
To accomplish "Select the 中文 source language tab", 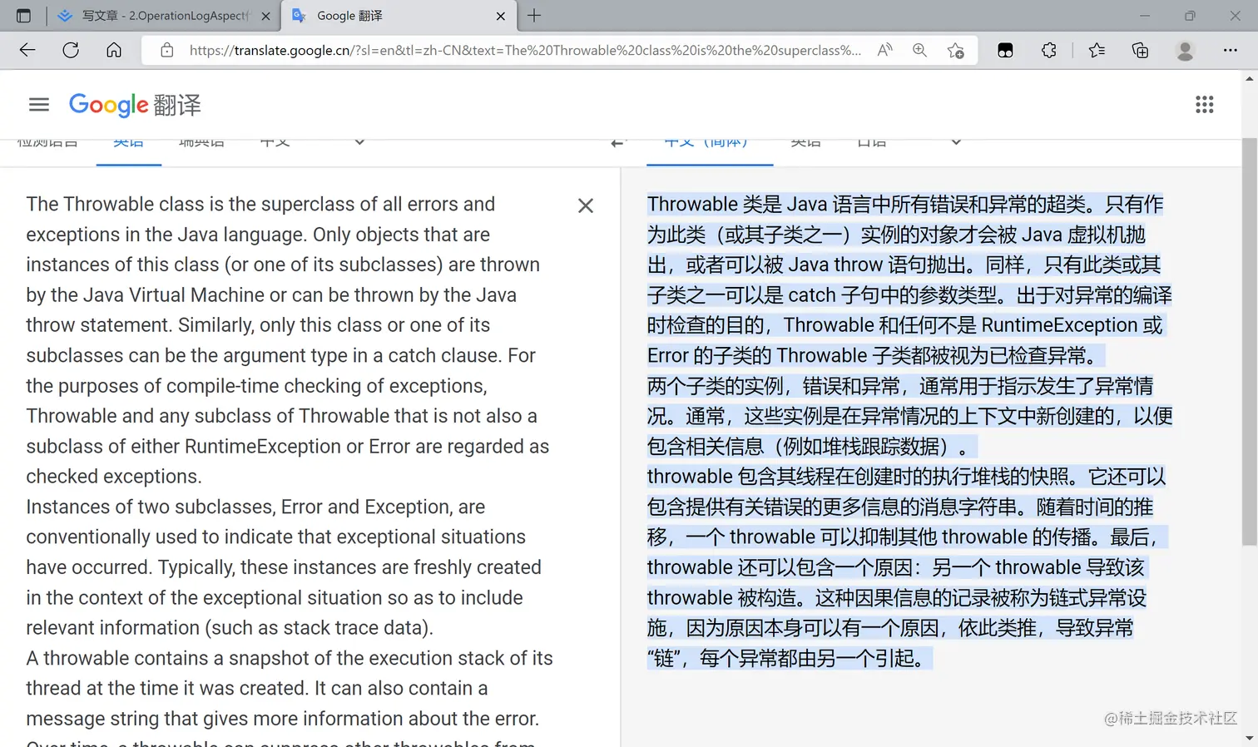I will tap(275, 142).
